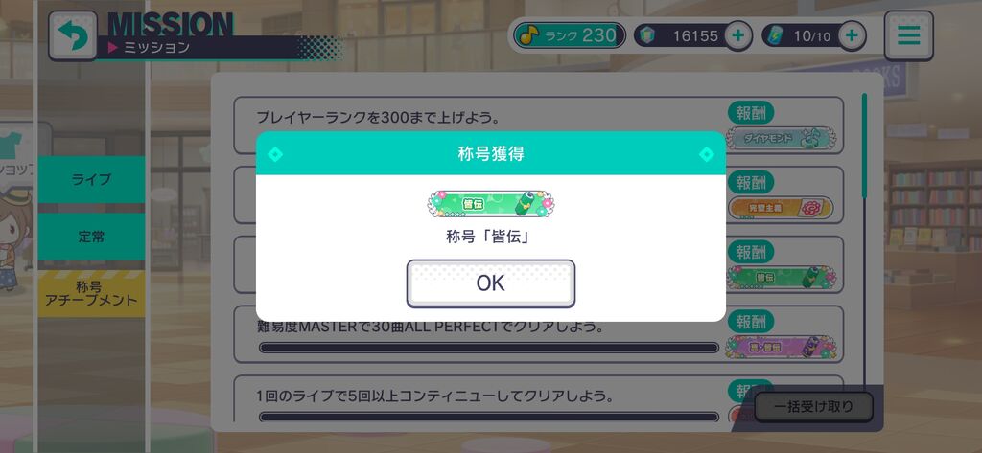Open the hamburger menu icon

point(908,35)
